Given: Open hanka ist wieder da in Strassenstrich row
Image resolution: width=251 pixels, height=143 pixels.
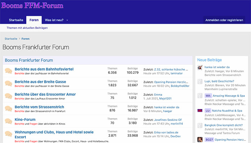Looking at the screenshot, I should [167, 107].
